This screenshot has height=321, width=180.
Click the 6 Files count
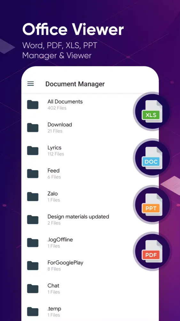(54, 177)
